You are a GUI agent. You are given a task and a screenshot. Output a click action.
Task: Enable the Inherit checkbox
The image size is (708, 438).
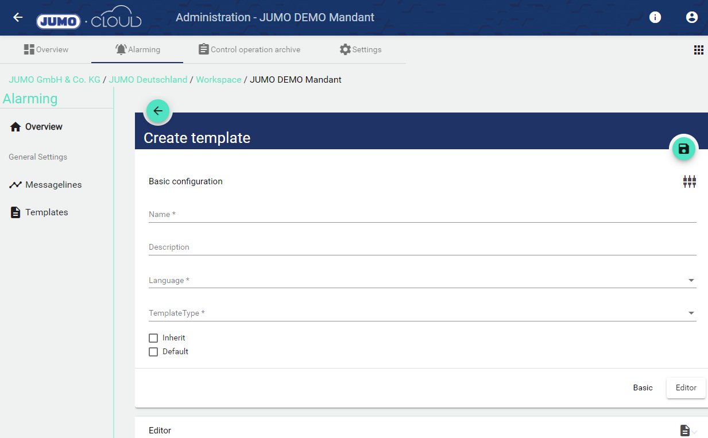[x=153, y=338]
